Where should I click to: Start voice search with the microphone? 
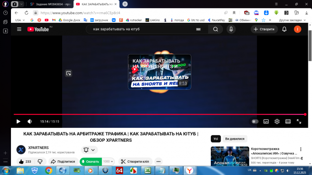coord(231,29)
